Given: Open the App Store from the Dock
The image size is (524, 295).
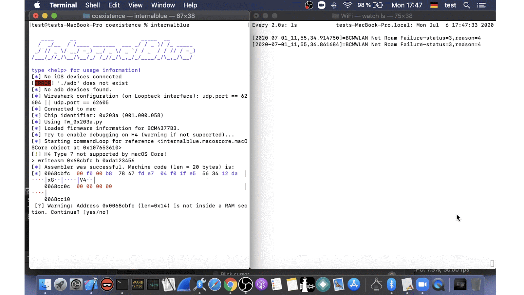Looking at the screenshot, I should (x=354, y=284).
